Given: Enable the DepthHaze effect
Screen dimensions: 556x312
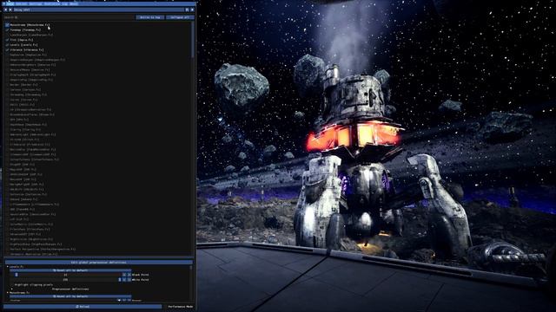Looking at the screenshot, I should coord(7,125).
